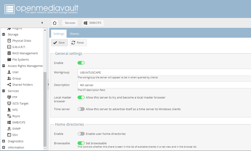This screenshot has height=151, width=251.
Task: Open Physical Disks in the tree
Action: [x=22, y=41]
